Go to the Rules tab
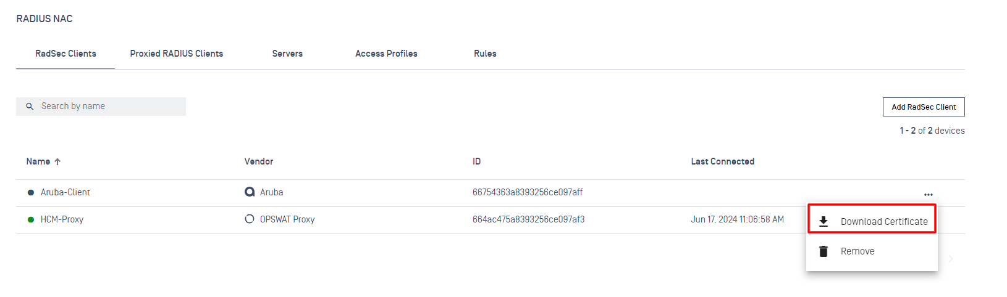The height and width of the screenshot is (297, 1007). (x=485, y=54)
